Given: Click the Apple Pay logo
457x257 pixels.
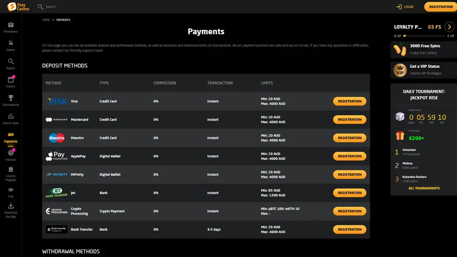Looking at the screenshot, I should (x=57, y=156).
